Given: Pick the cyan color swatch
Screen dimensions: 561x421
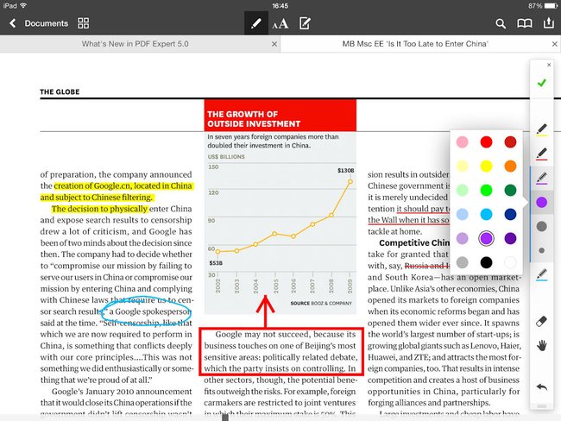Looking at the screenshot, I should point(486,214).
